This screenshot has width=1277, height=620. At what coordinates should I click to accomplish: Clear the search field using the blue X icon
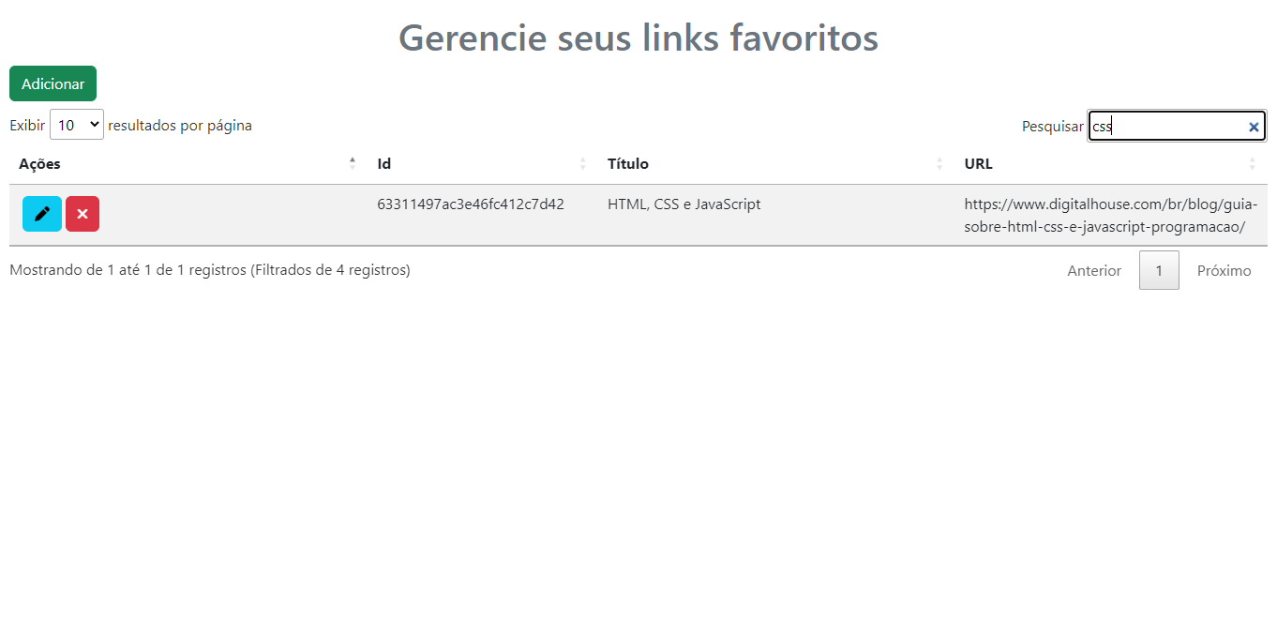click(x=1254, y=126)
